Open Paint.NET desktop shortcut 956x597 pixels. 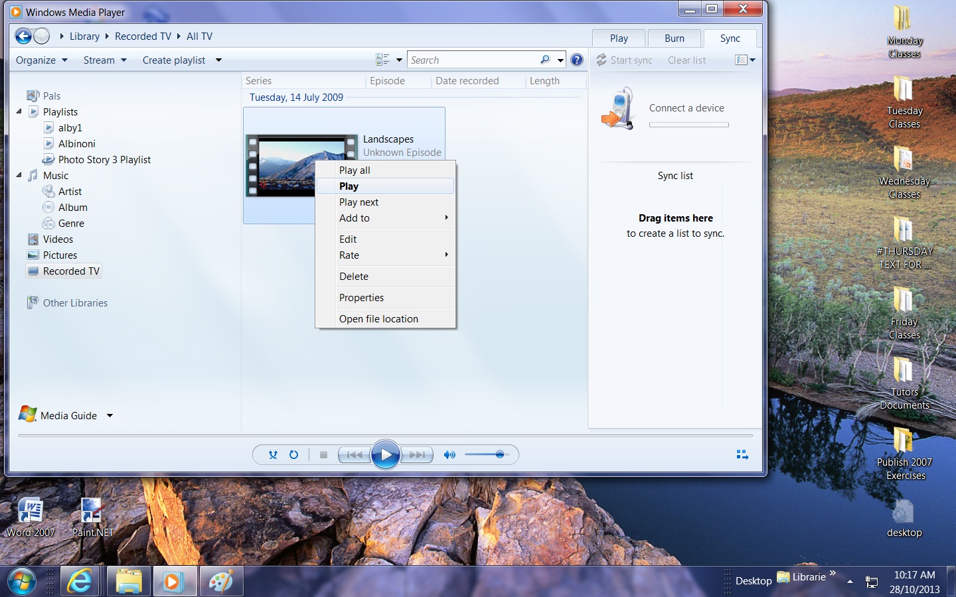point(92,517)
